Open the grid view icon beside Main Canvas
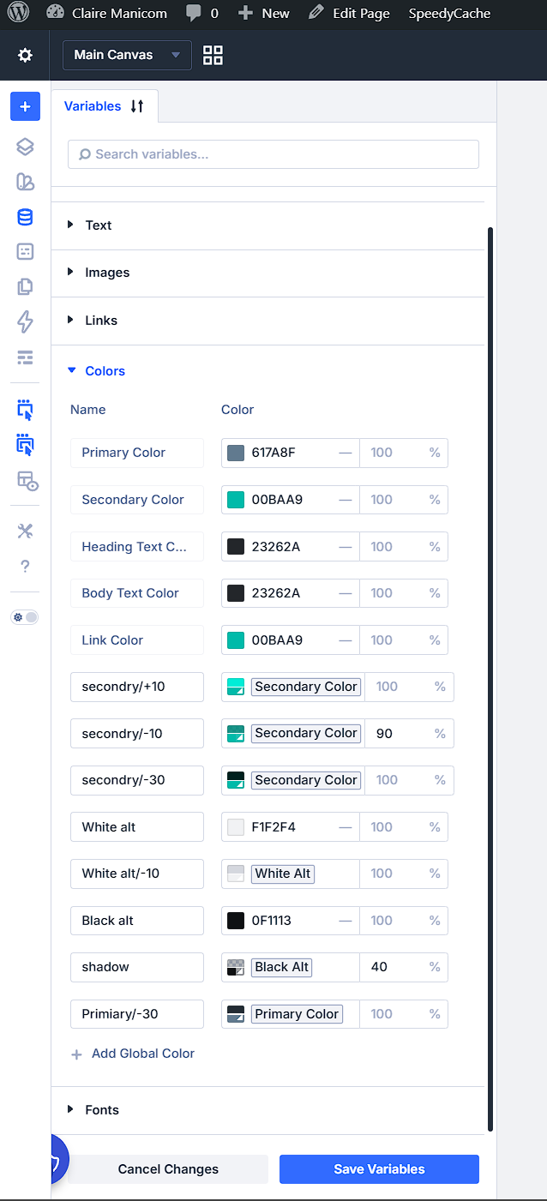Screen dimensions: 547x1201 (x=213, y=55)
